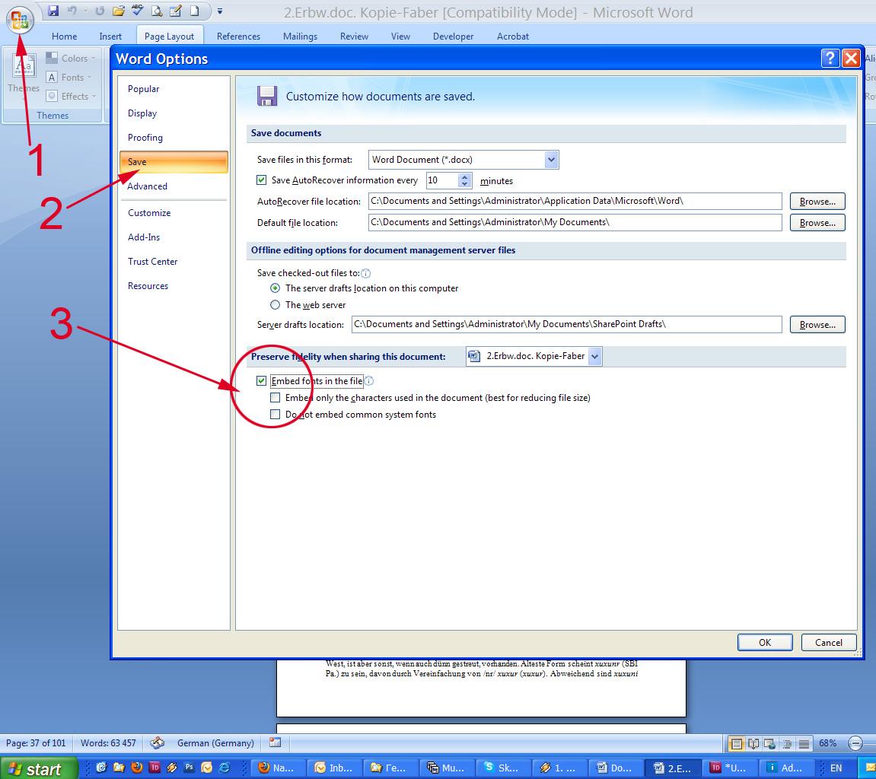The height and width of the screenshot is (779, 876).
Task: Click the Default file location text field
Action: (575, 222)
